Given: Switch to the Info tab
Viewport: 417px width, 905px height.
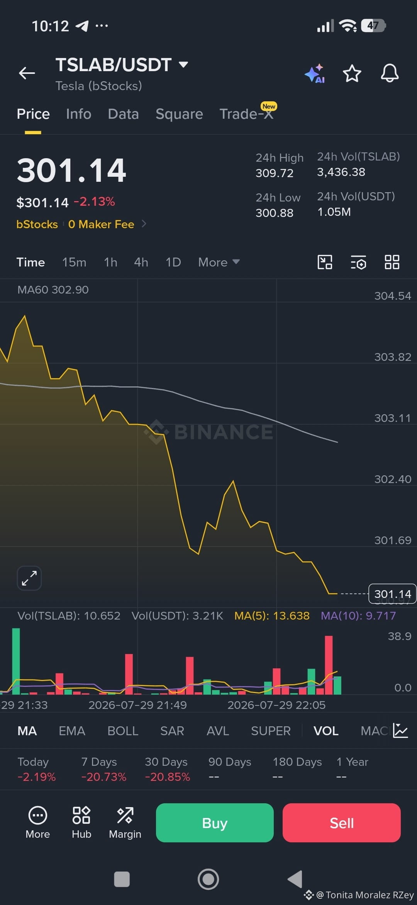Looking at the screenshot, I should (x=79, y=114).
